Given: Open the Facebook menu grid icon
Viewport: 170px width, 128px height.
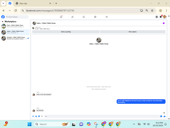Looking at the screenshot, I should click(157, 17).
